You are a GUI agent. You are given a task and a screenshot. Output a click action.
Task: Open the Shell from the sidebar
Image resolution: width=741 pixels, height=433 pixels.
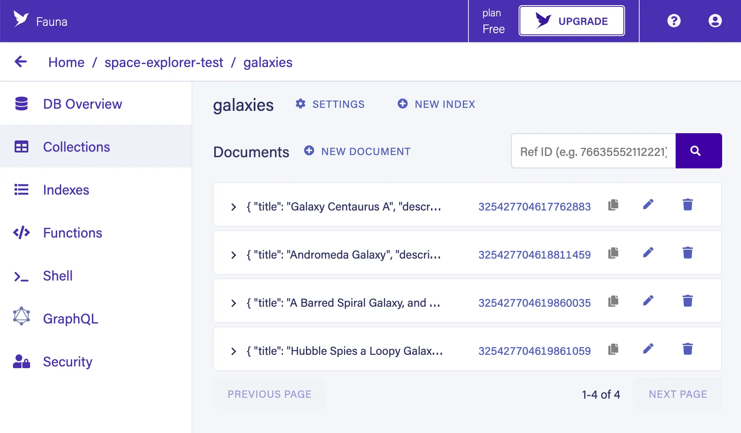tap(57, 276)
